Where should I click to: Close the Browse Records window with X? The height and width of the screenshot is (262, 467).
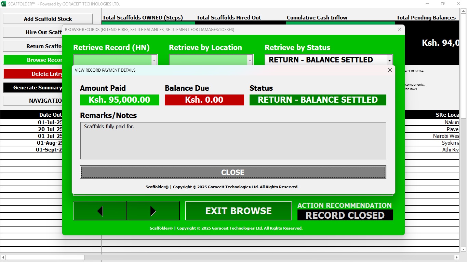click(400, 30)
